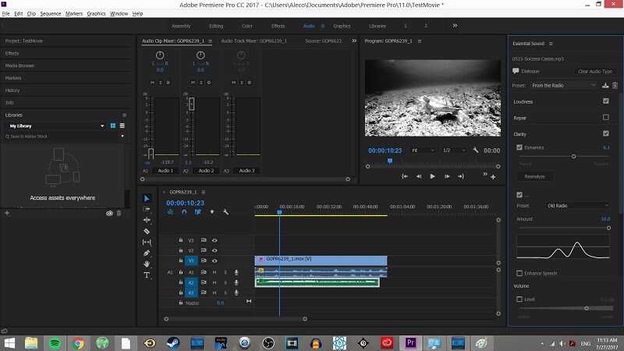Enable the Repair checkbox
624x351 pixels.
click(x=606, y=118)
